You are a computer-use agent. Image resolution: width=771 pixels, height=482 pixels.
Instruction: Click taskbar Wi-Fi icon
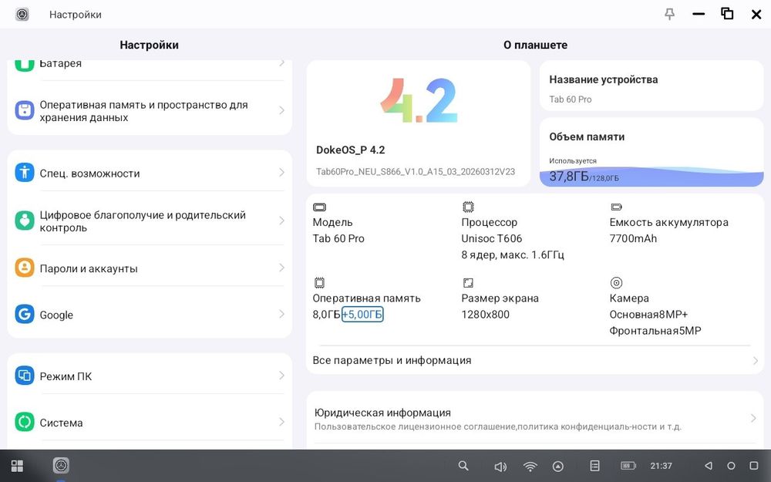click(530, 467)
